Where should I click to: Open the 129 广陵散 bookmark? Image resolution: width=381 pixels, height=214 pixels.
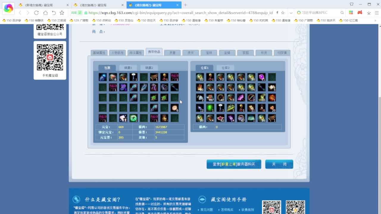pos(79,21)
